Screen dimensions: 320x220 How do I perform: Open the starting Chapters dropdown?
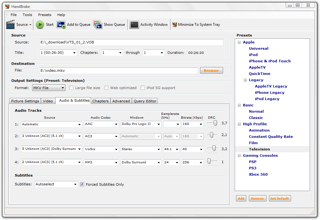click(x=112, y=53)
